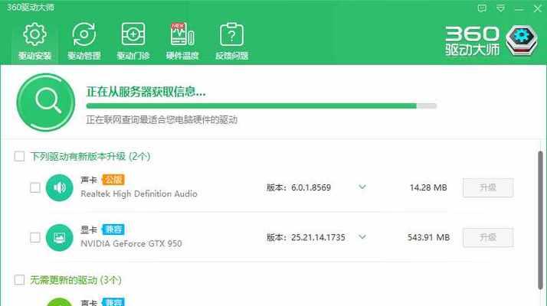Click the 下列驱动有新版本升级 (2个) heading

[90, 157]
